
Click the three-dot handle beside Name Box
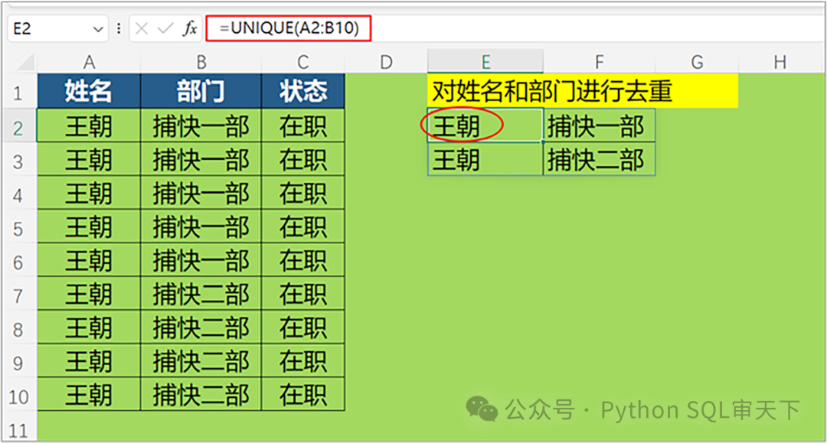pos(119,29)
